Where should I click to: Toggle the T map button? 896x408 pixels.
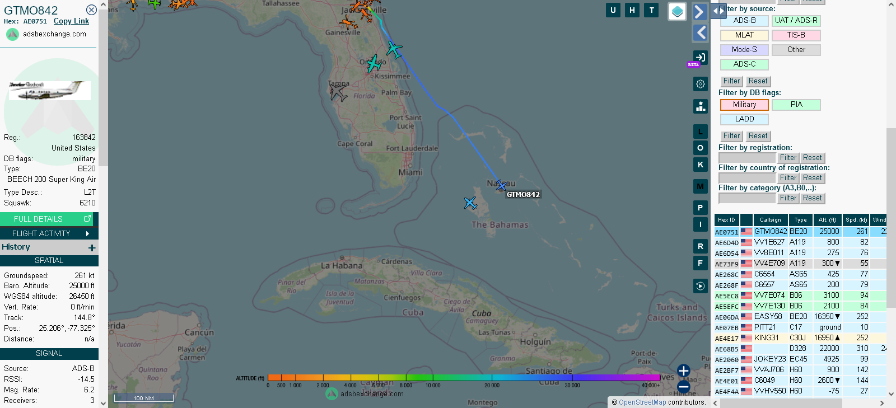(651, 10)
